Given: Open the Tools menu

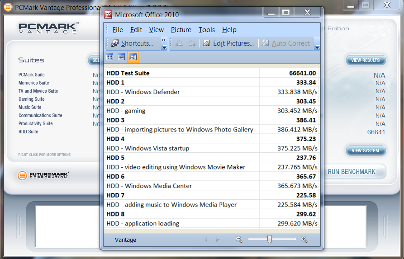Looking at the screenshot, I should click(207, 30).
